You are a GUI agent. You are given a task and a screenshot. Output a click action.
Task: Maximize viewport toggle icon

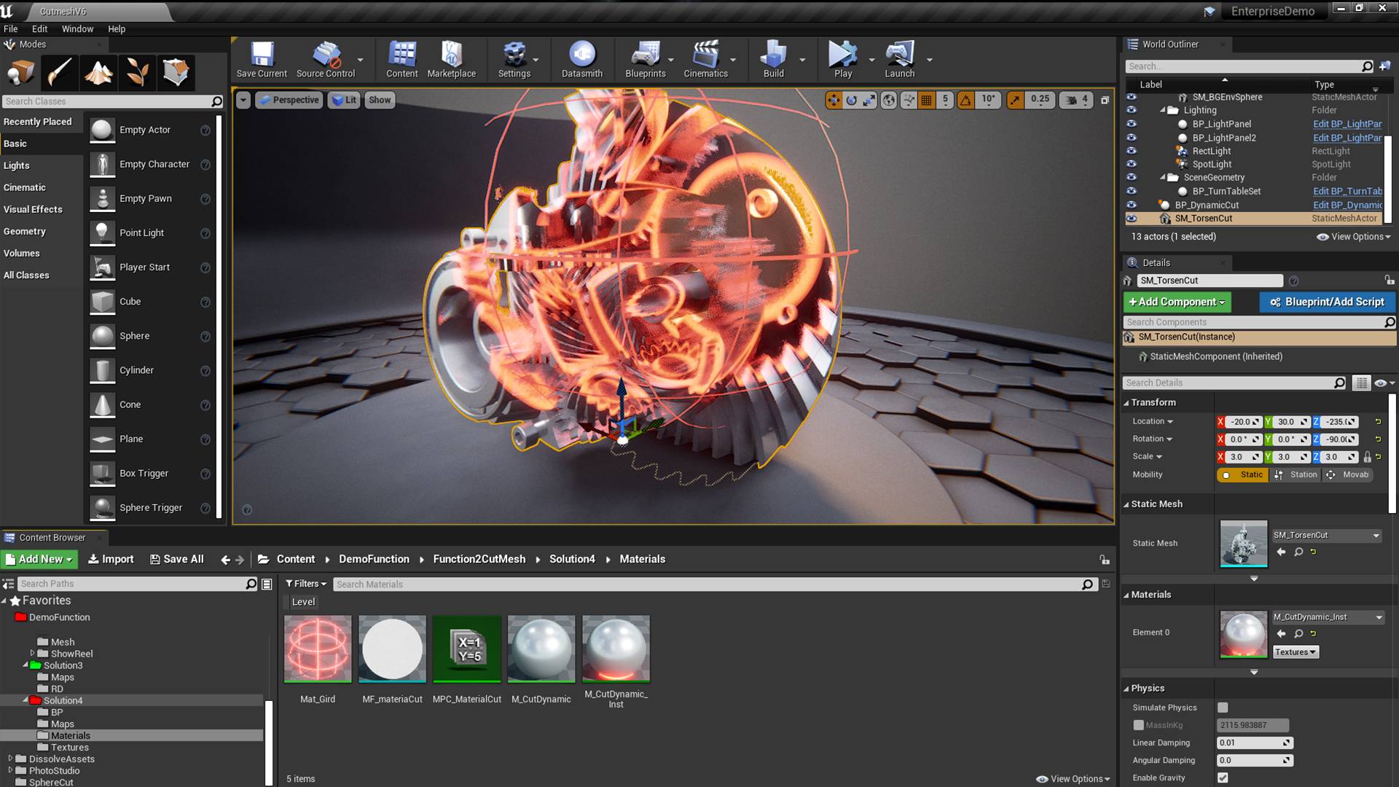point(1105,100)
